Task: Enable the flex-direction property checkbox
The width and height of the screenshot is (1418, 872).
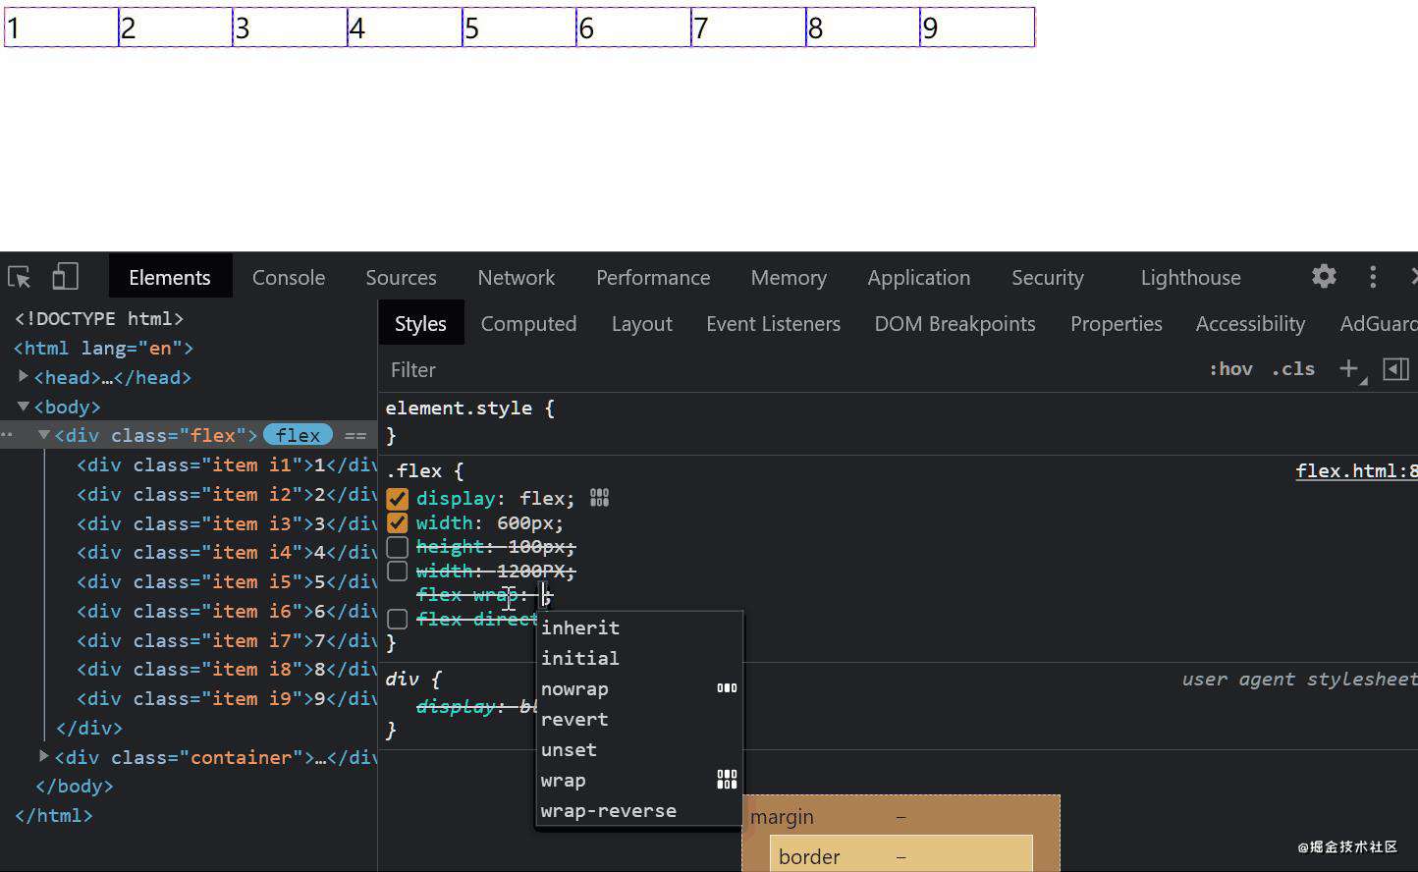Action: [x=397, y=620]
